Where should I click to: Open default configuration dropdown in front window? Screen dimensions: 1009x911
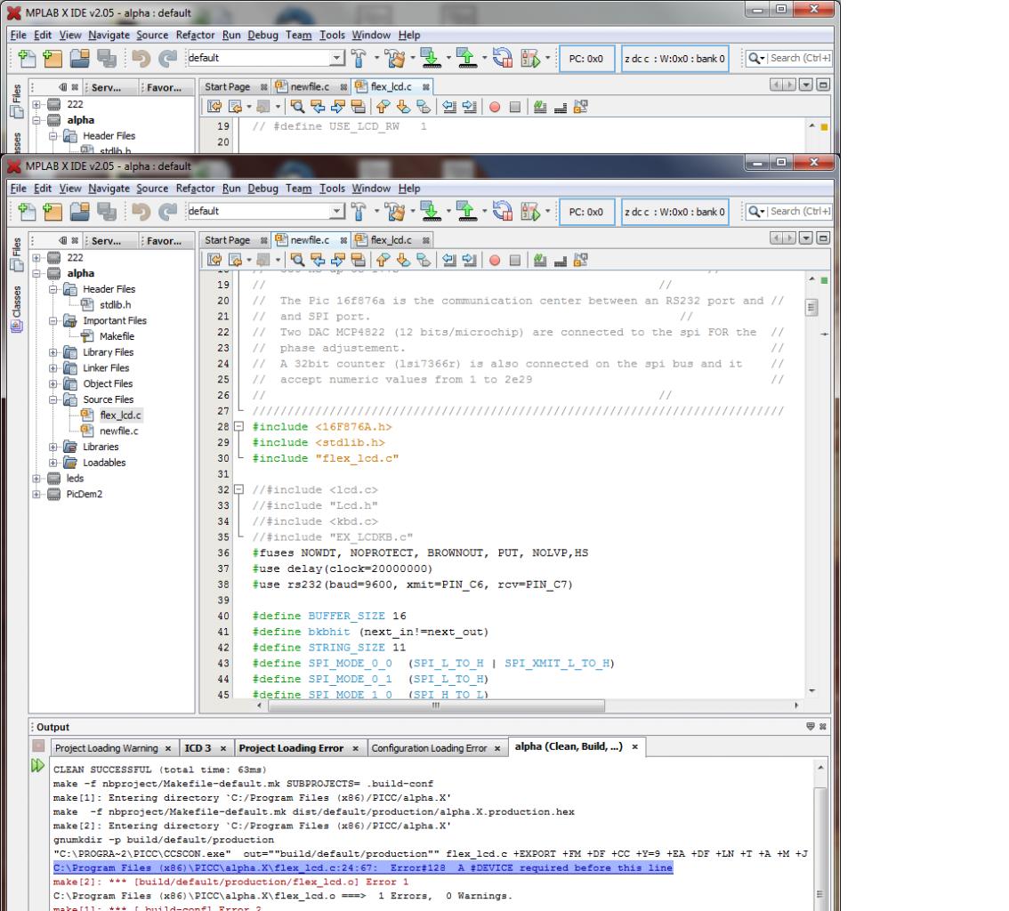[337, 211]
